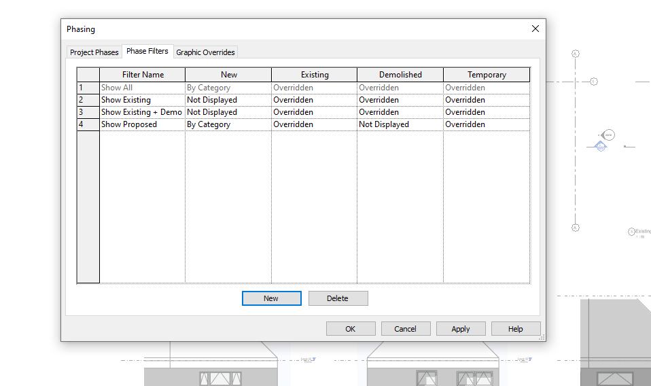The height and width of the screenshot is (386, 651).
Task: Open New setting for Show Proposed
Action: tap(228, 124)
